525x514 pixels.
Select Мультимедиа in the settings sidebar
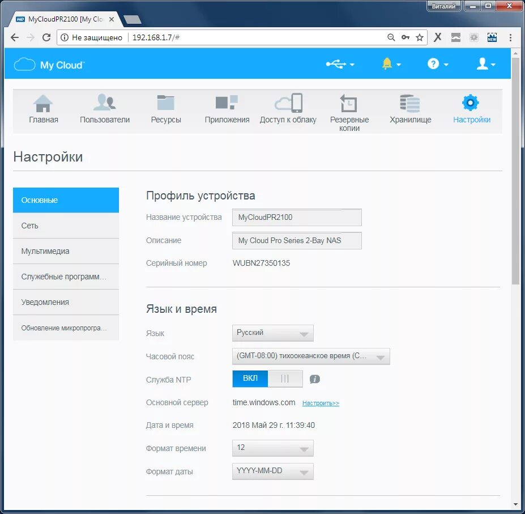66,251
